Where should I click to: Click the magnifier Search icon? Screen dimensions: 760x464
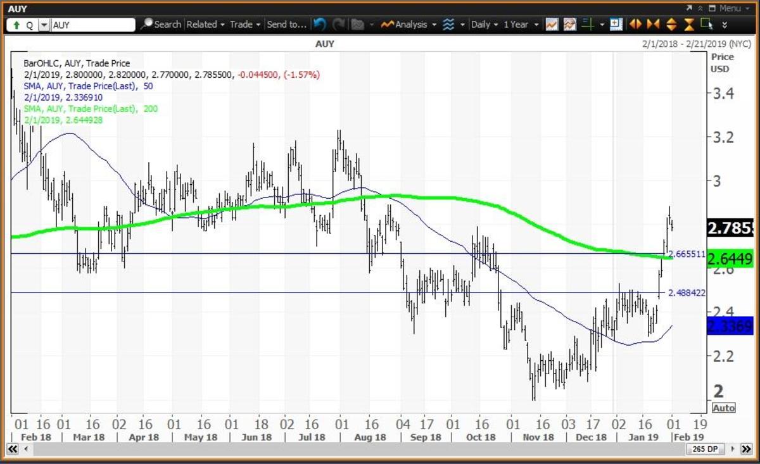[x=146, y=24]
